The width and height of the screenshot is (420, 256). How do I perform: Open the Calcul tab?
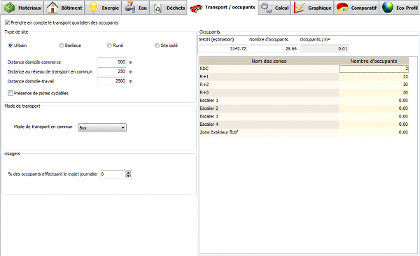(274, 8)
